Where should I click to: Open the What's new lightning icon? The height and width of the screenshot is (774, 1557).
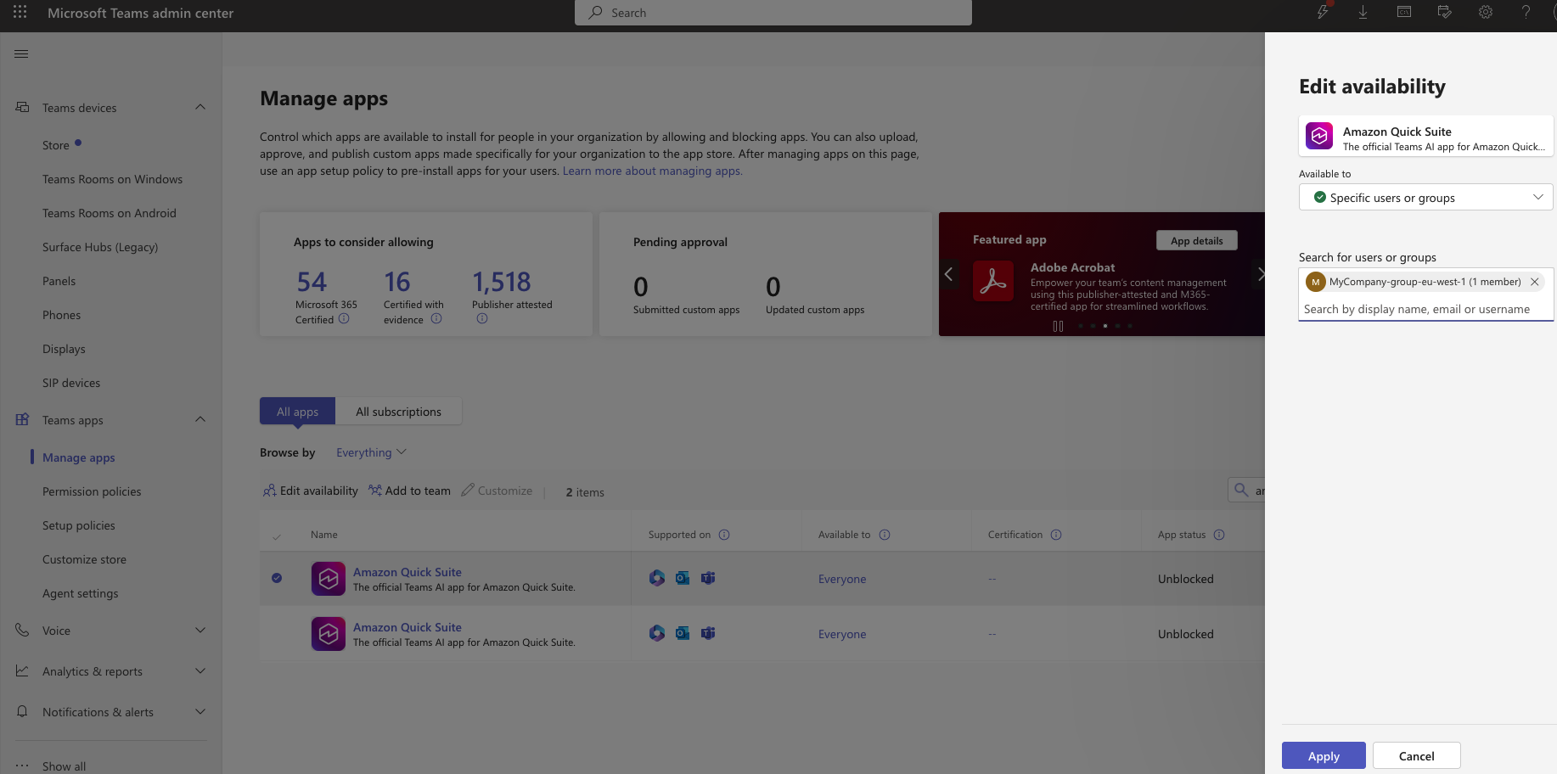click(1322, 13)
